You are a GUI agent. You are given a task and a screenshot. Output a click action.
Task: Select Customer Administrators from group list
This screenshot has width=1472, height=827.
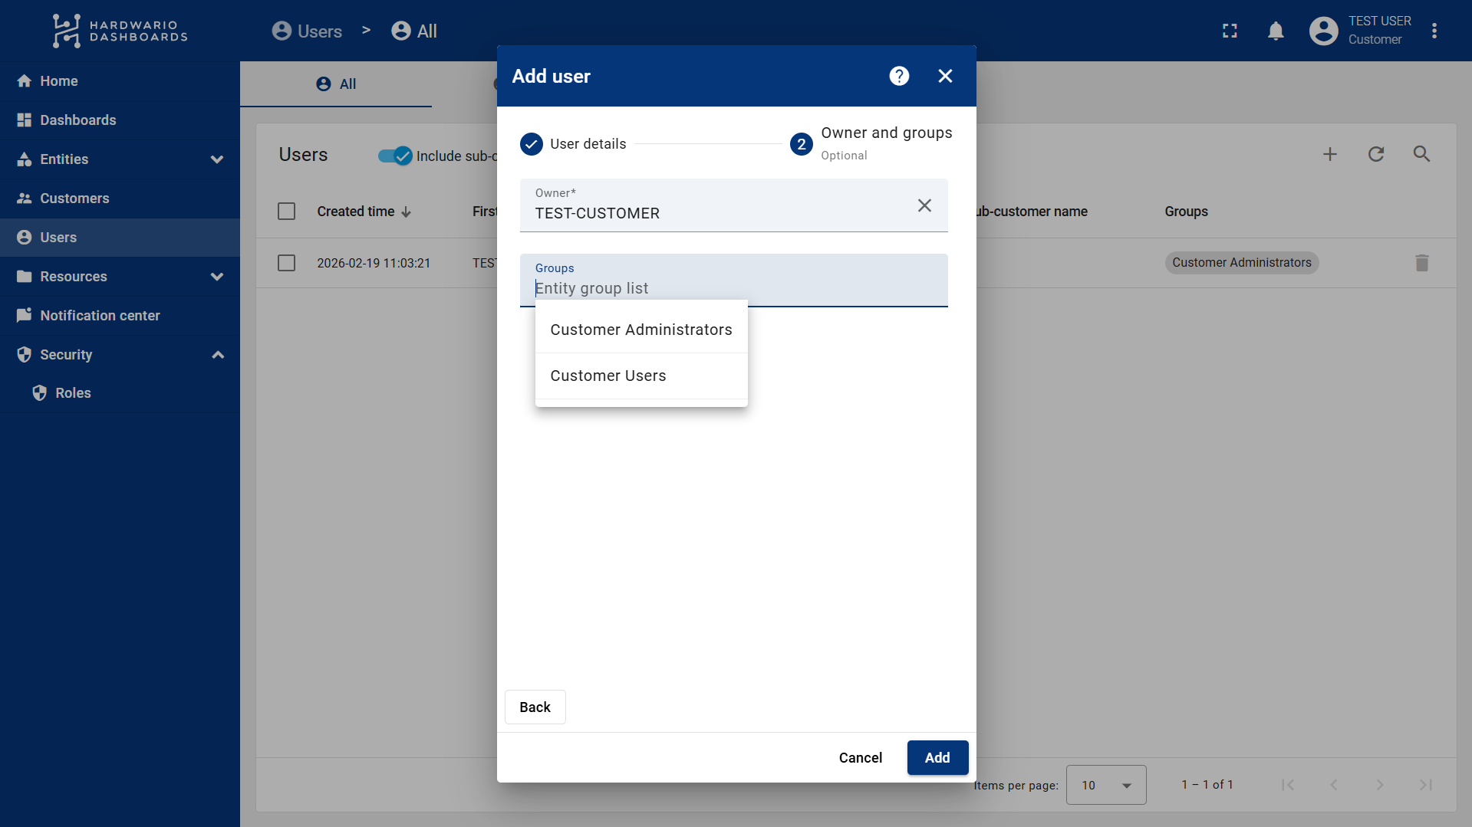pyautogui.click(x=641, y=330)
